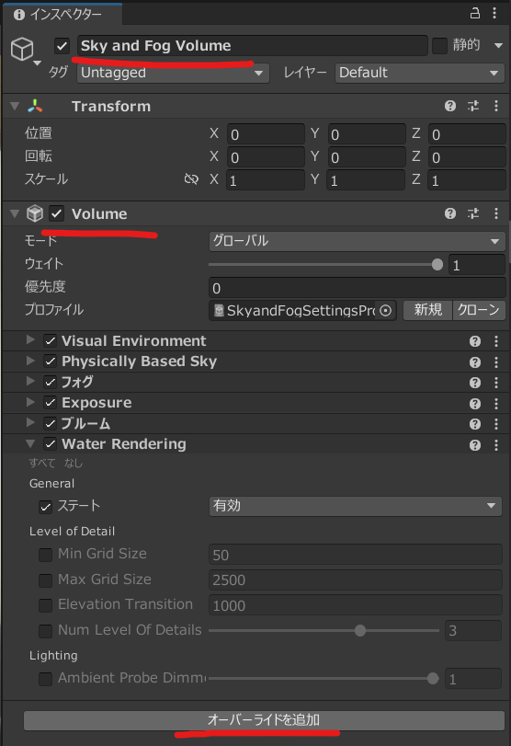This screenshot has width=511, height=746.
Task: Click the Add Override button
Action: coord(264,720)
